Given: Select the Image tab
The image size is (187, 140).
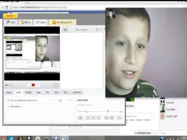Looking at the screenshot, I should pyautogui.click(x=9, y=92).
